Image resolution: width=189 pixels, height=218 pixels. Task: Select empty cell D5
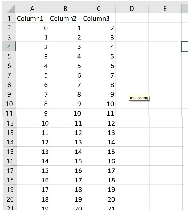point(132,56)
